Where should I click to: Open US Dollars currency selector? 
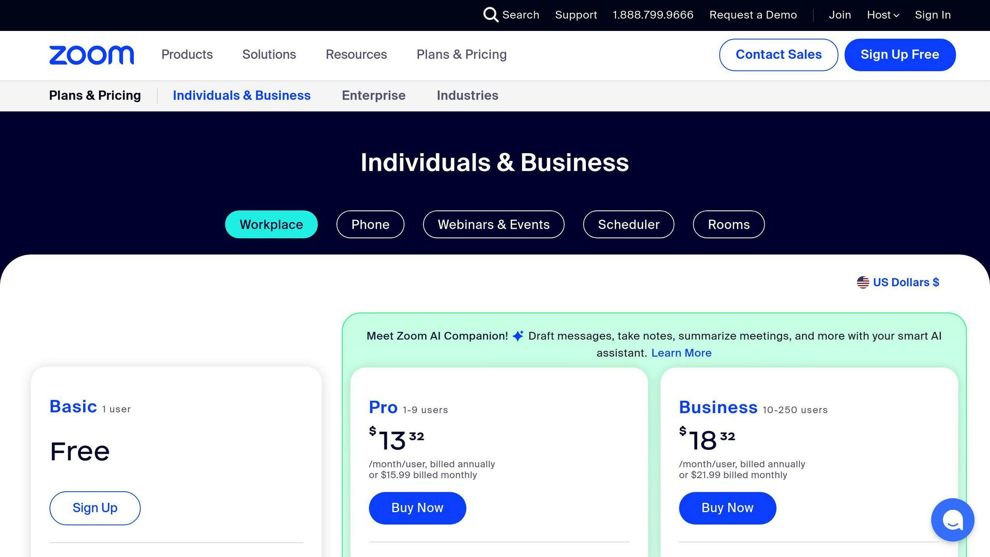click(905, 282)
